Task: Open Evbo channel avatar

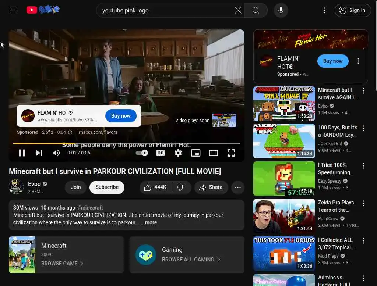Action: coord(16,187)
